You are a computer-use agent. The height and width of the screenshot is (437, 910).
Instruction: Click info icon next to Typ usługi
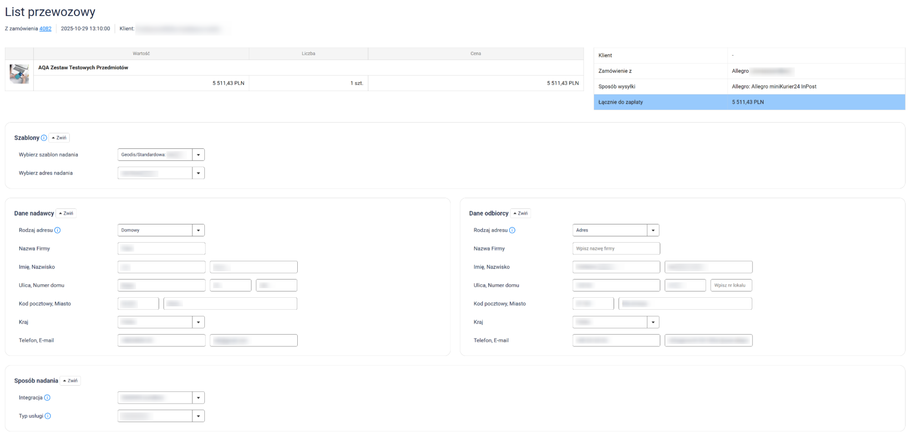click(48, 416)
